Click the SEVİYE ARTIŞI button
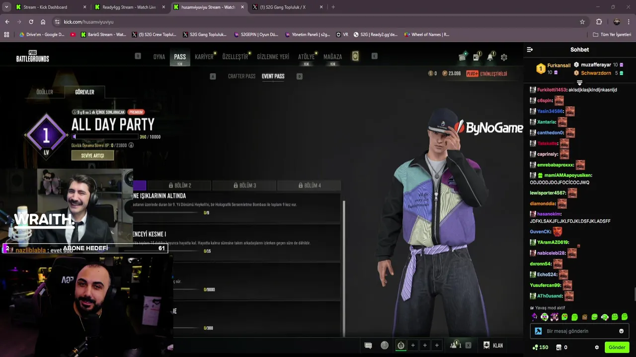 [x=92, y=156]
